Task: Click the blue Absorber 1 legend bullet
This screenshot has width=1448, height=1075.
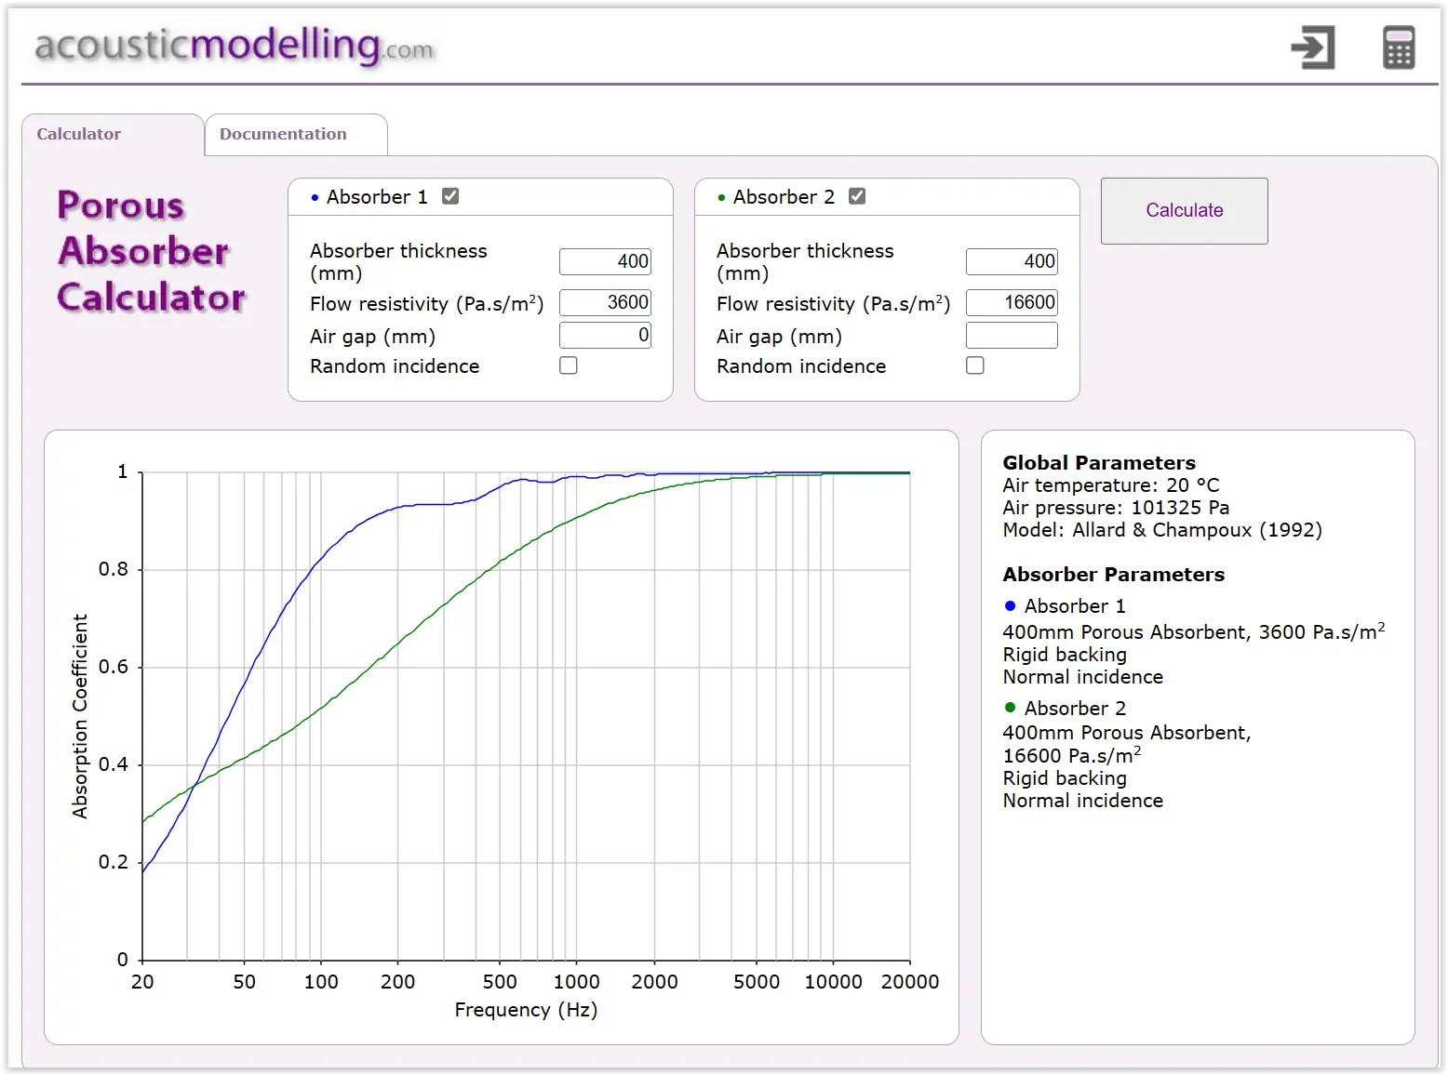Action: (x=1010, y=606)
